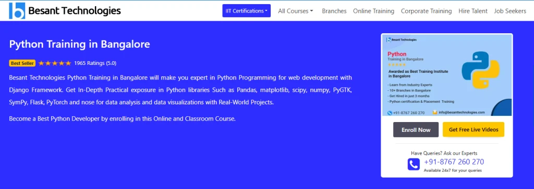This screenshot has width=534, height=189.
Task: Select Corporate Training in the navbar
Action: (426, 11)
